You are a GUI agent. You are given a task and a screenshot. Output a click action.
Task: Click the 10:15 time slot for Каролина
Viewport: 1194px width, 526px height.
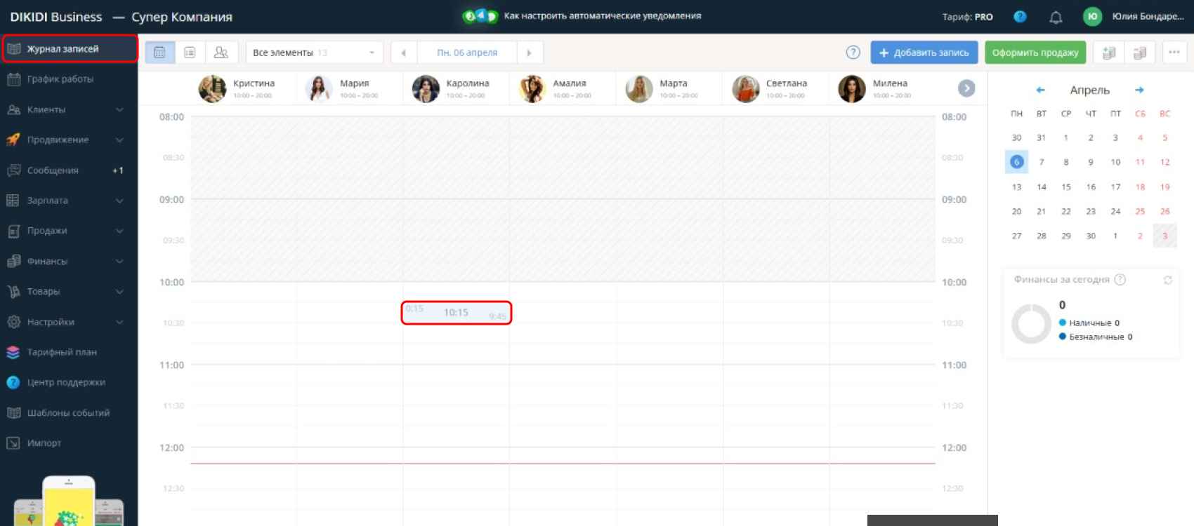coord(456,313)
